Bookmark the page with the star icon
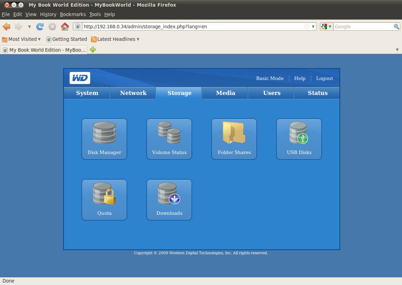Screen dimensions: 402x285 [306, 27]
